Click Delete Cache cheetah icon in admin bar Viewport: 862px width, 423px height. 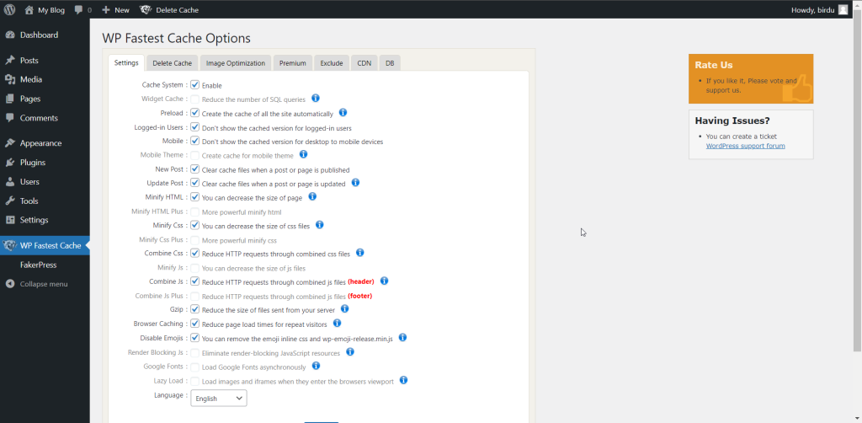click(x=145, y=10)
